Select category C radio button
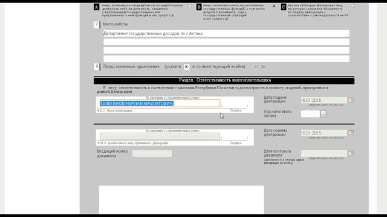The height and width of the screenshot is (217, 387). pos(352,6)
